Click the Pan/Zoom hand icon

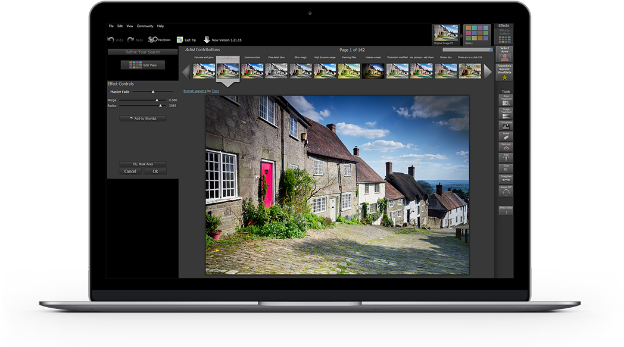(x=153, y=40)
